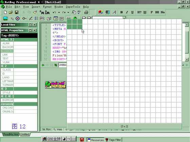The width and height of the screenshot is (190, 142).
Task: Click the Print icon in toolbar
Action: [x=86, y=12]
